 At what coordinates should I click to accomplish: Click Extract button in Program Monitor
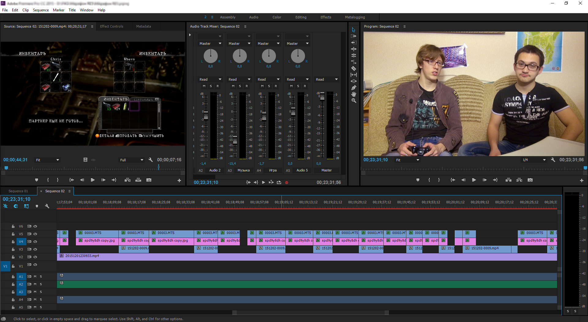click(x=519, y=180)
